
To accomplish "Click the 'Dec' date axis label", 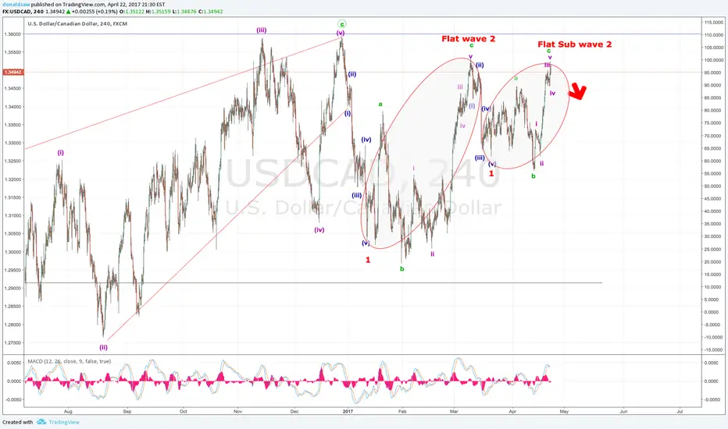I will [294, 411].
